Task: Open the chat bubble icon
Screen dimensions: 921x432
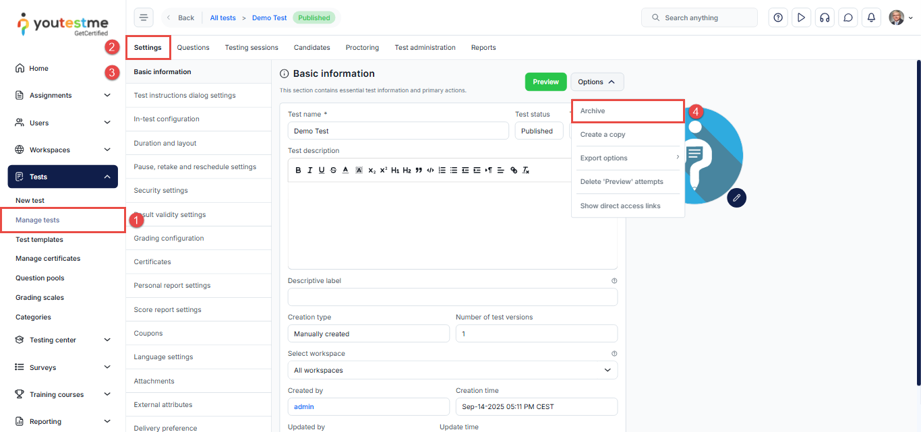Action: tap(848, 18)
